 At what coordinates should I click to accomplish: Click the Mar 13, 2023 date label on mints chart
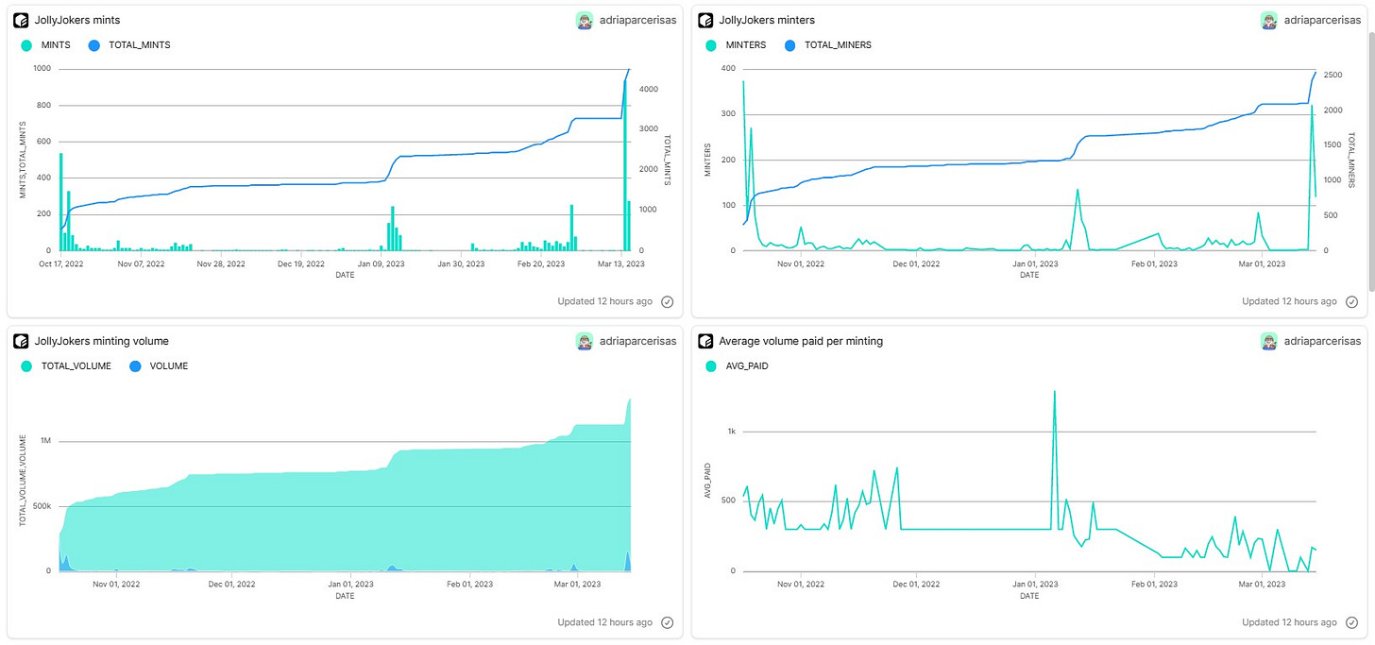(622, 264)
